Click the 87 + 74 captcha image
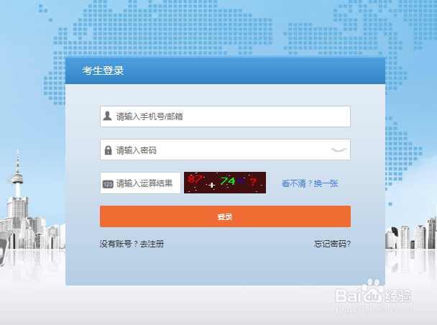 coord(225,183)
